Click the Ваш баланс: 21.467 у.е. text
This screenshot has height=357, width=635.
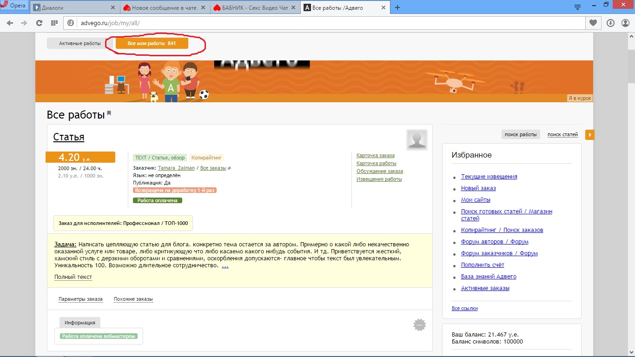[485, 334]
